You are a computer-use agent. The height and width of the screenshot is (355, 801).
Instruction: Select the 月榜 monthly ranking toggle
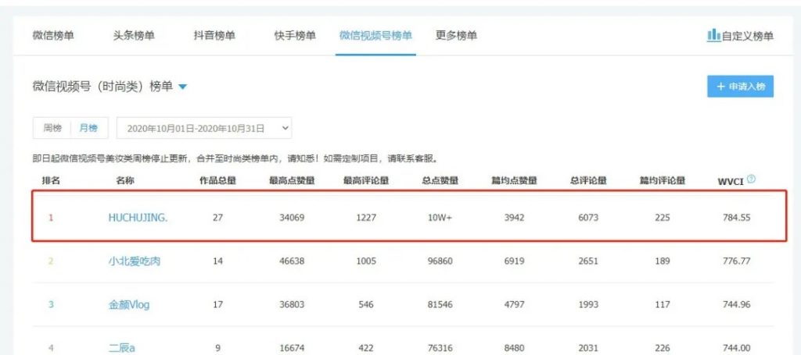[88, 128]
